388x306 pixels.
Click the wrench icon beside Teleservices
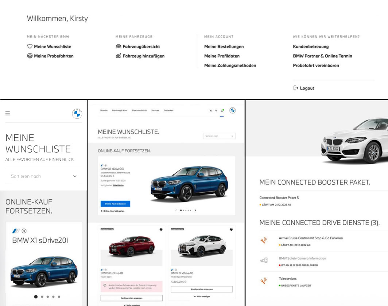pyautogui.click(x=264, y=280)
